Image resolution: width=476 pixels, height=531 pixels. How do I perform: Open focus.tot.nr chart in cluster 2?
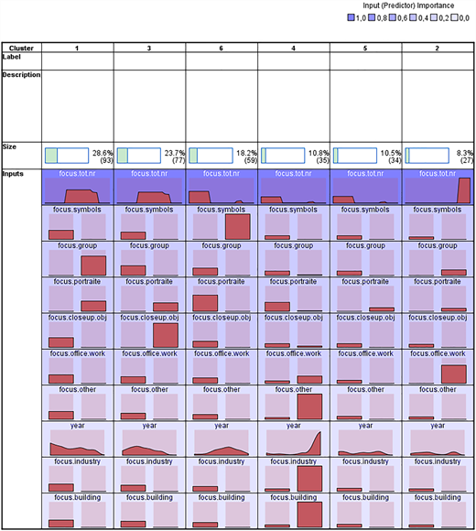[438, 188]
